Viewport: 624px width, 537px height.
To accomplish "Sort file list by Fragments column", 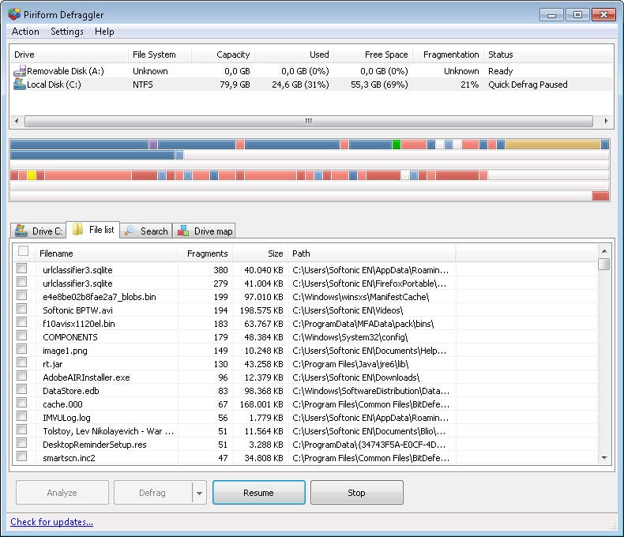I will [x=205, y=253].
